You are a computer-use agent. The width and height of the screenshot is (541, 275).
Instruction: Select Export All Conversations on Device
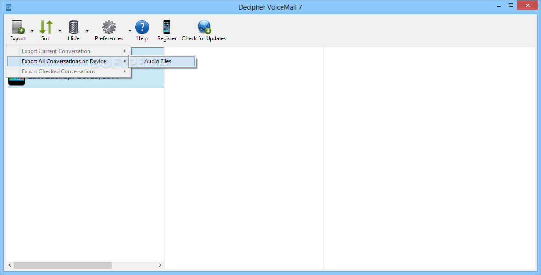pos(69,61)
